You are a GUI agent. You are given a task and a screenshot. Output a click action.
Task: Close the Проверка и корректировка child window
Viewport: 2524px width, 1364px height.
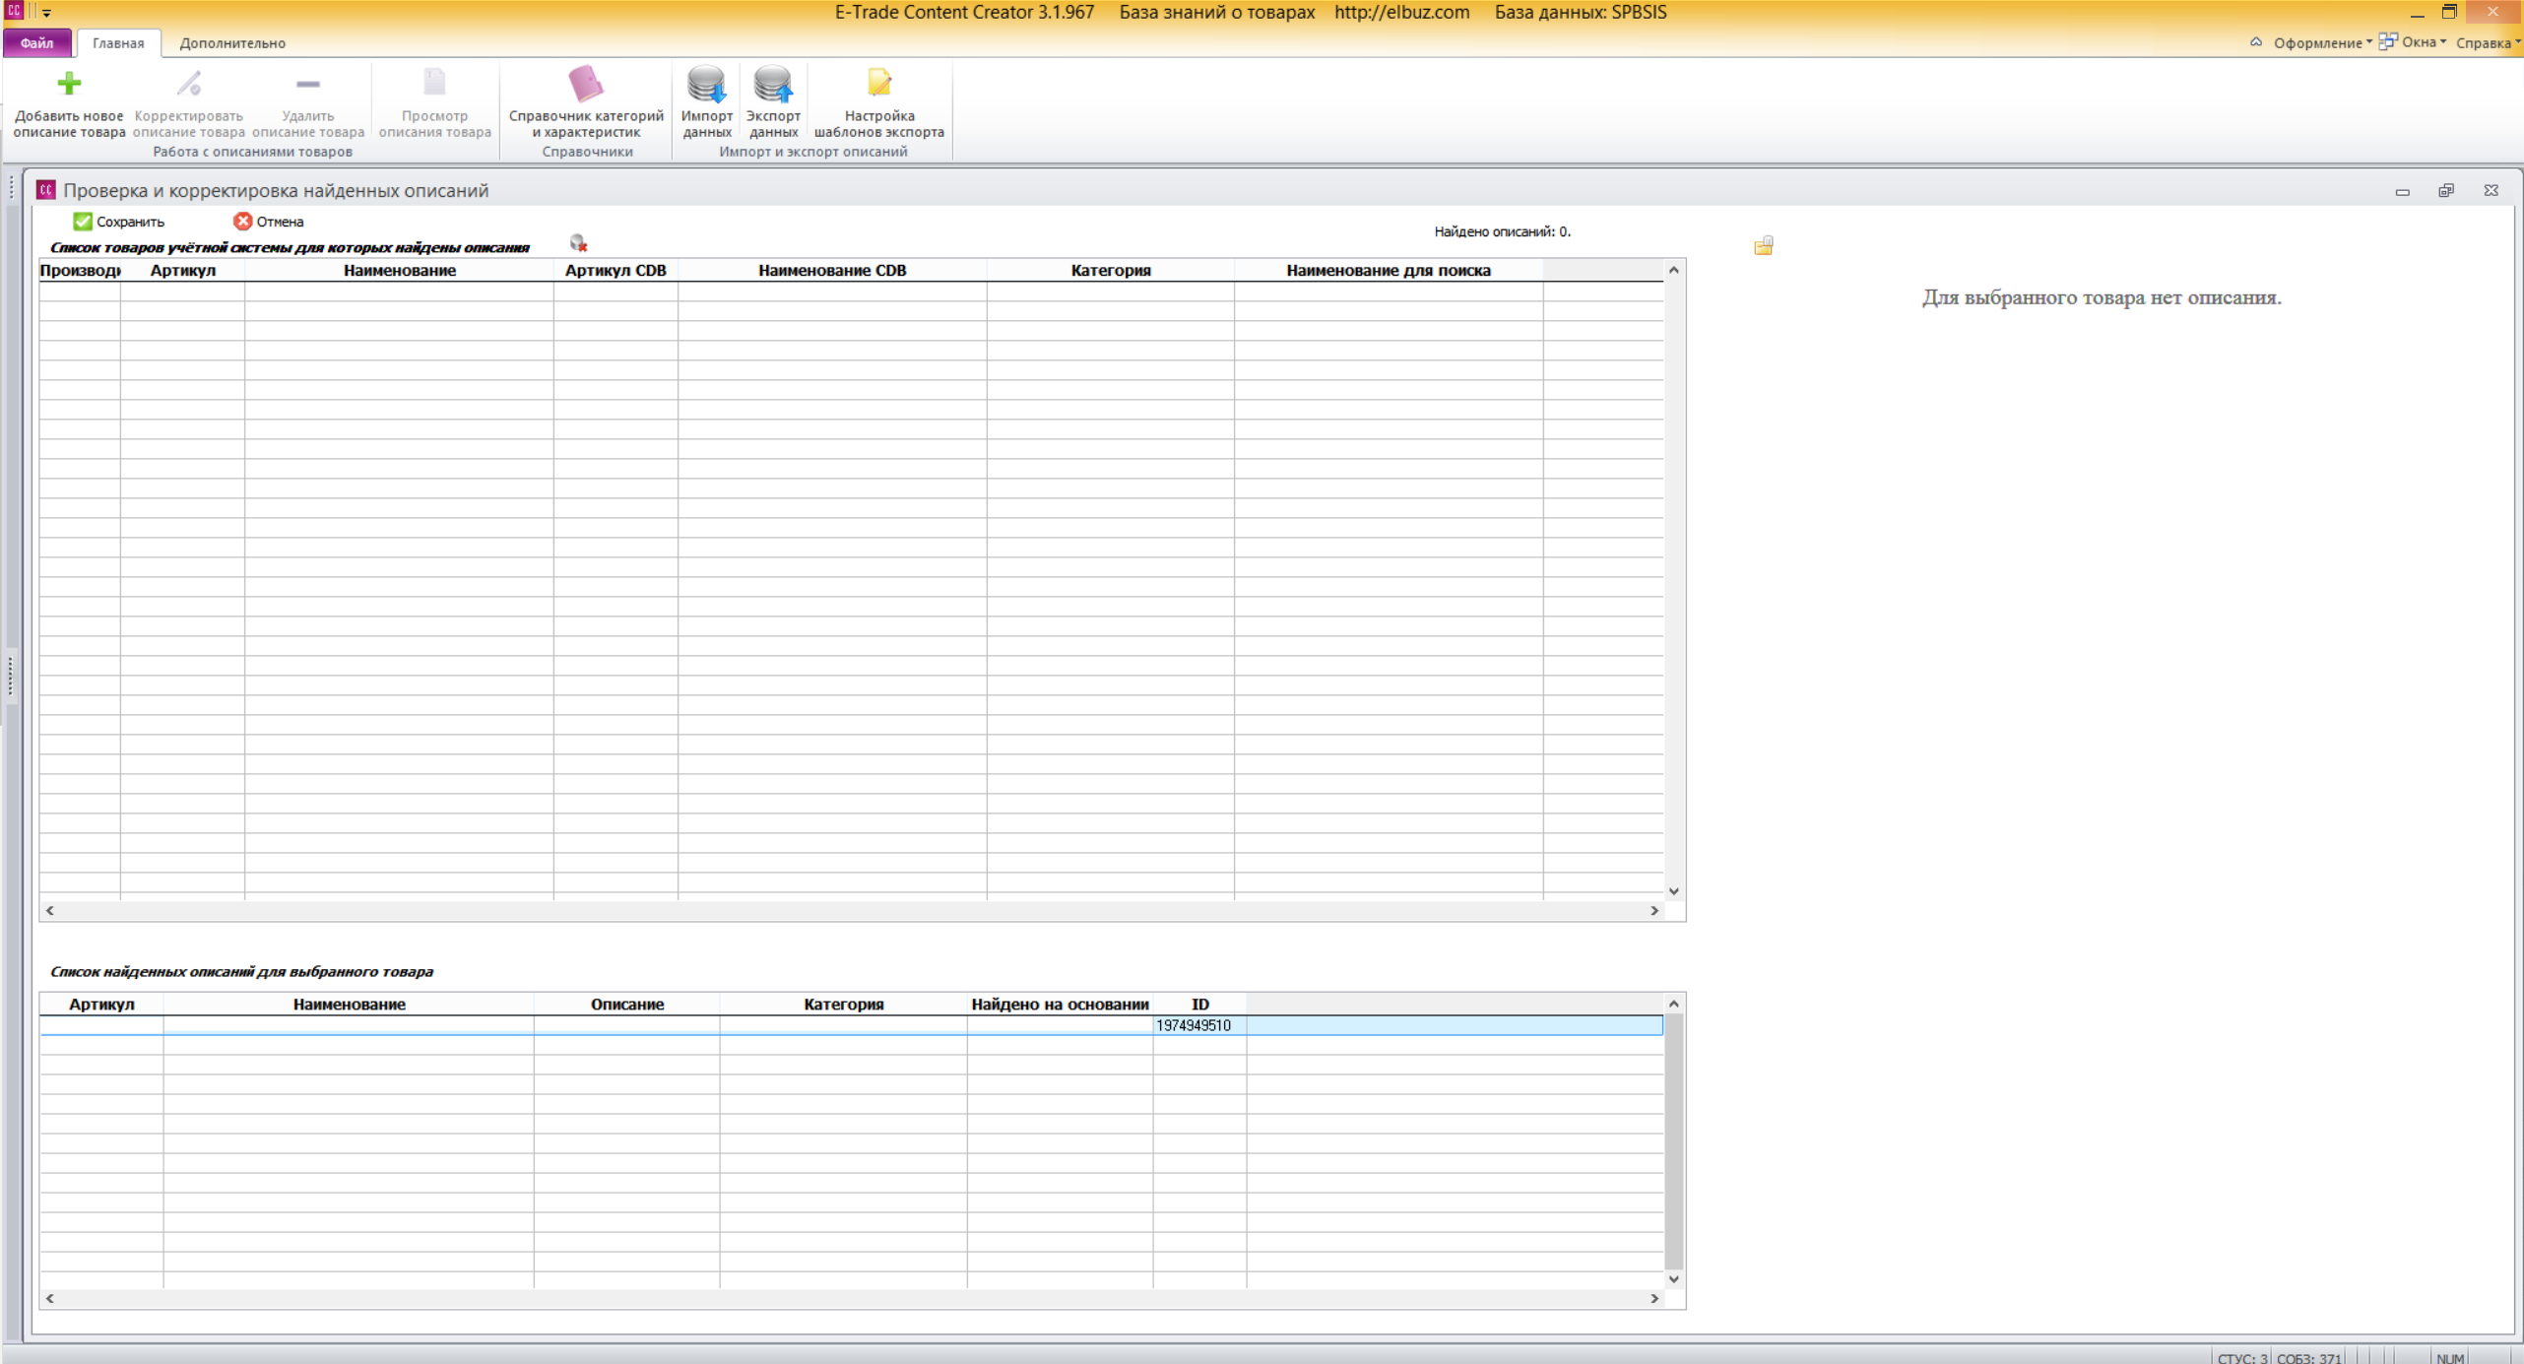point(2491,191)
